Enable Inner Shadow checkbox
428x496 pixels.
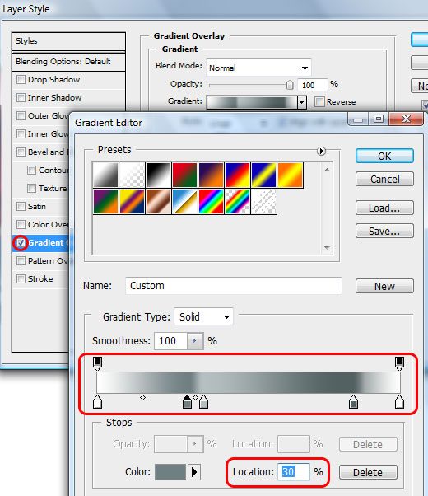21,97
